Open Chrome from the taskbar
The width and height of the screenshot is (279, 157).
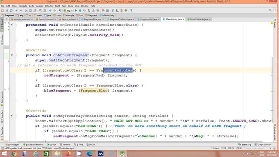(14, 154)
